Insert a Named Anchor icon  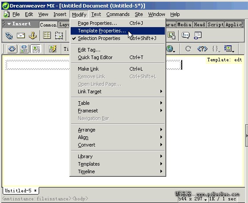[x=32, y=35]
